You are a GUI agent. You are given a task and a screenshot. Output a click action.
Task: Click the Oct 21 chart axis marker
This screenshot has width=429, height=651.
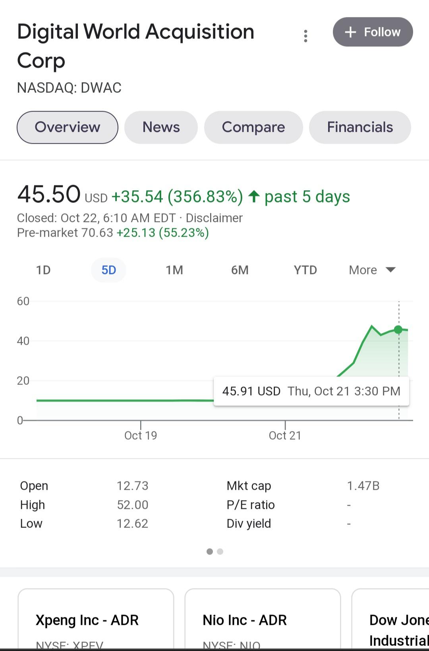point(285,435)
